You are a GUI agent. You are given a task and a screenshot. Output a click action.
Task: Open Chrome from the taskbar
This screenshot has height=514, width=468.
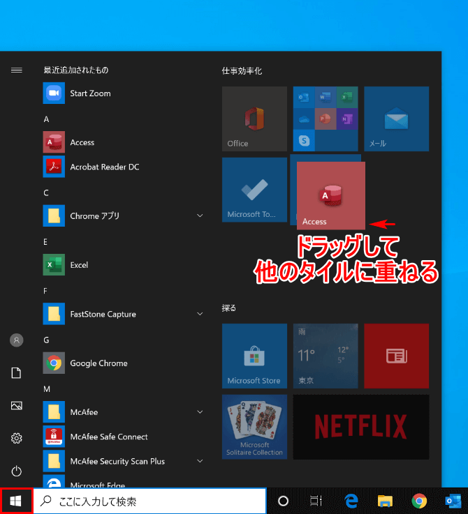coord(419,501)
